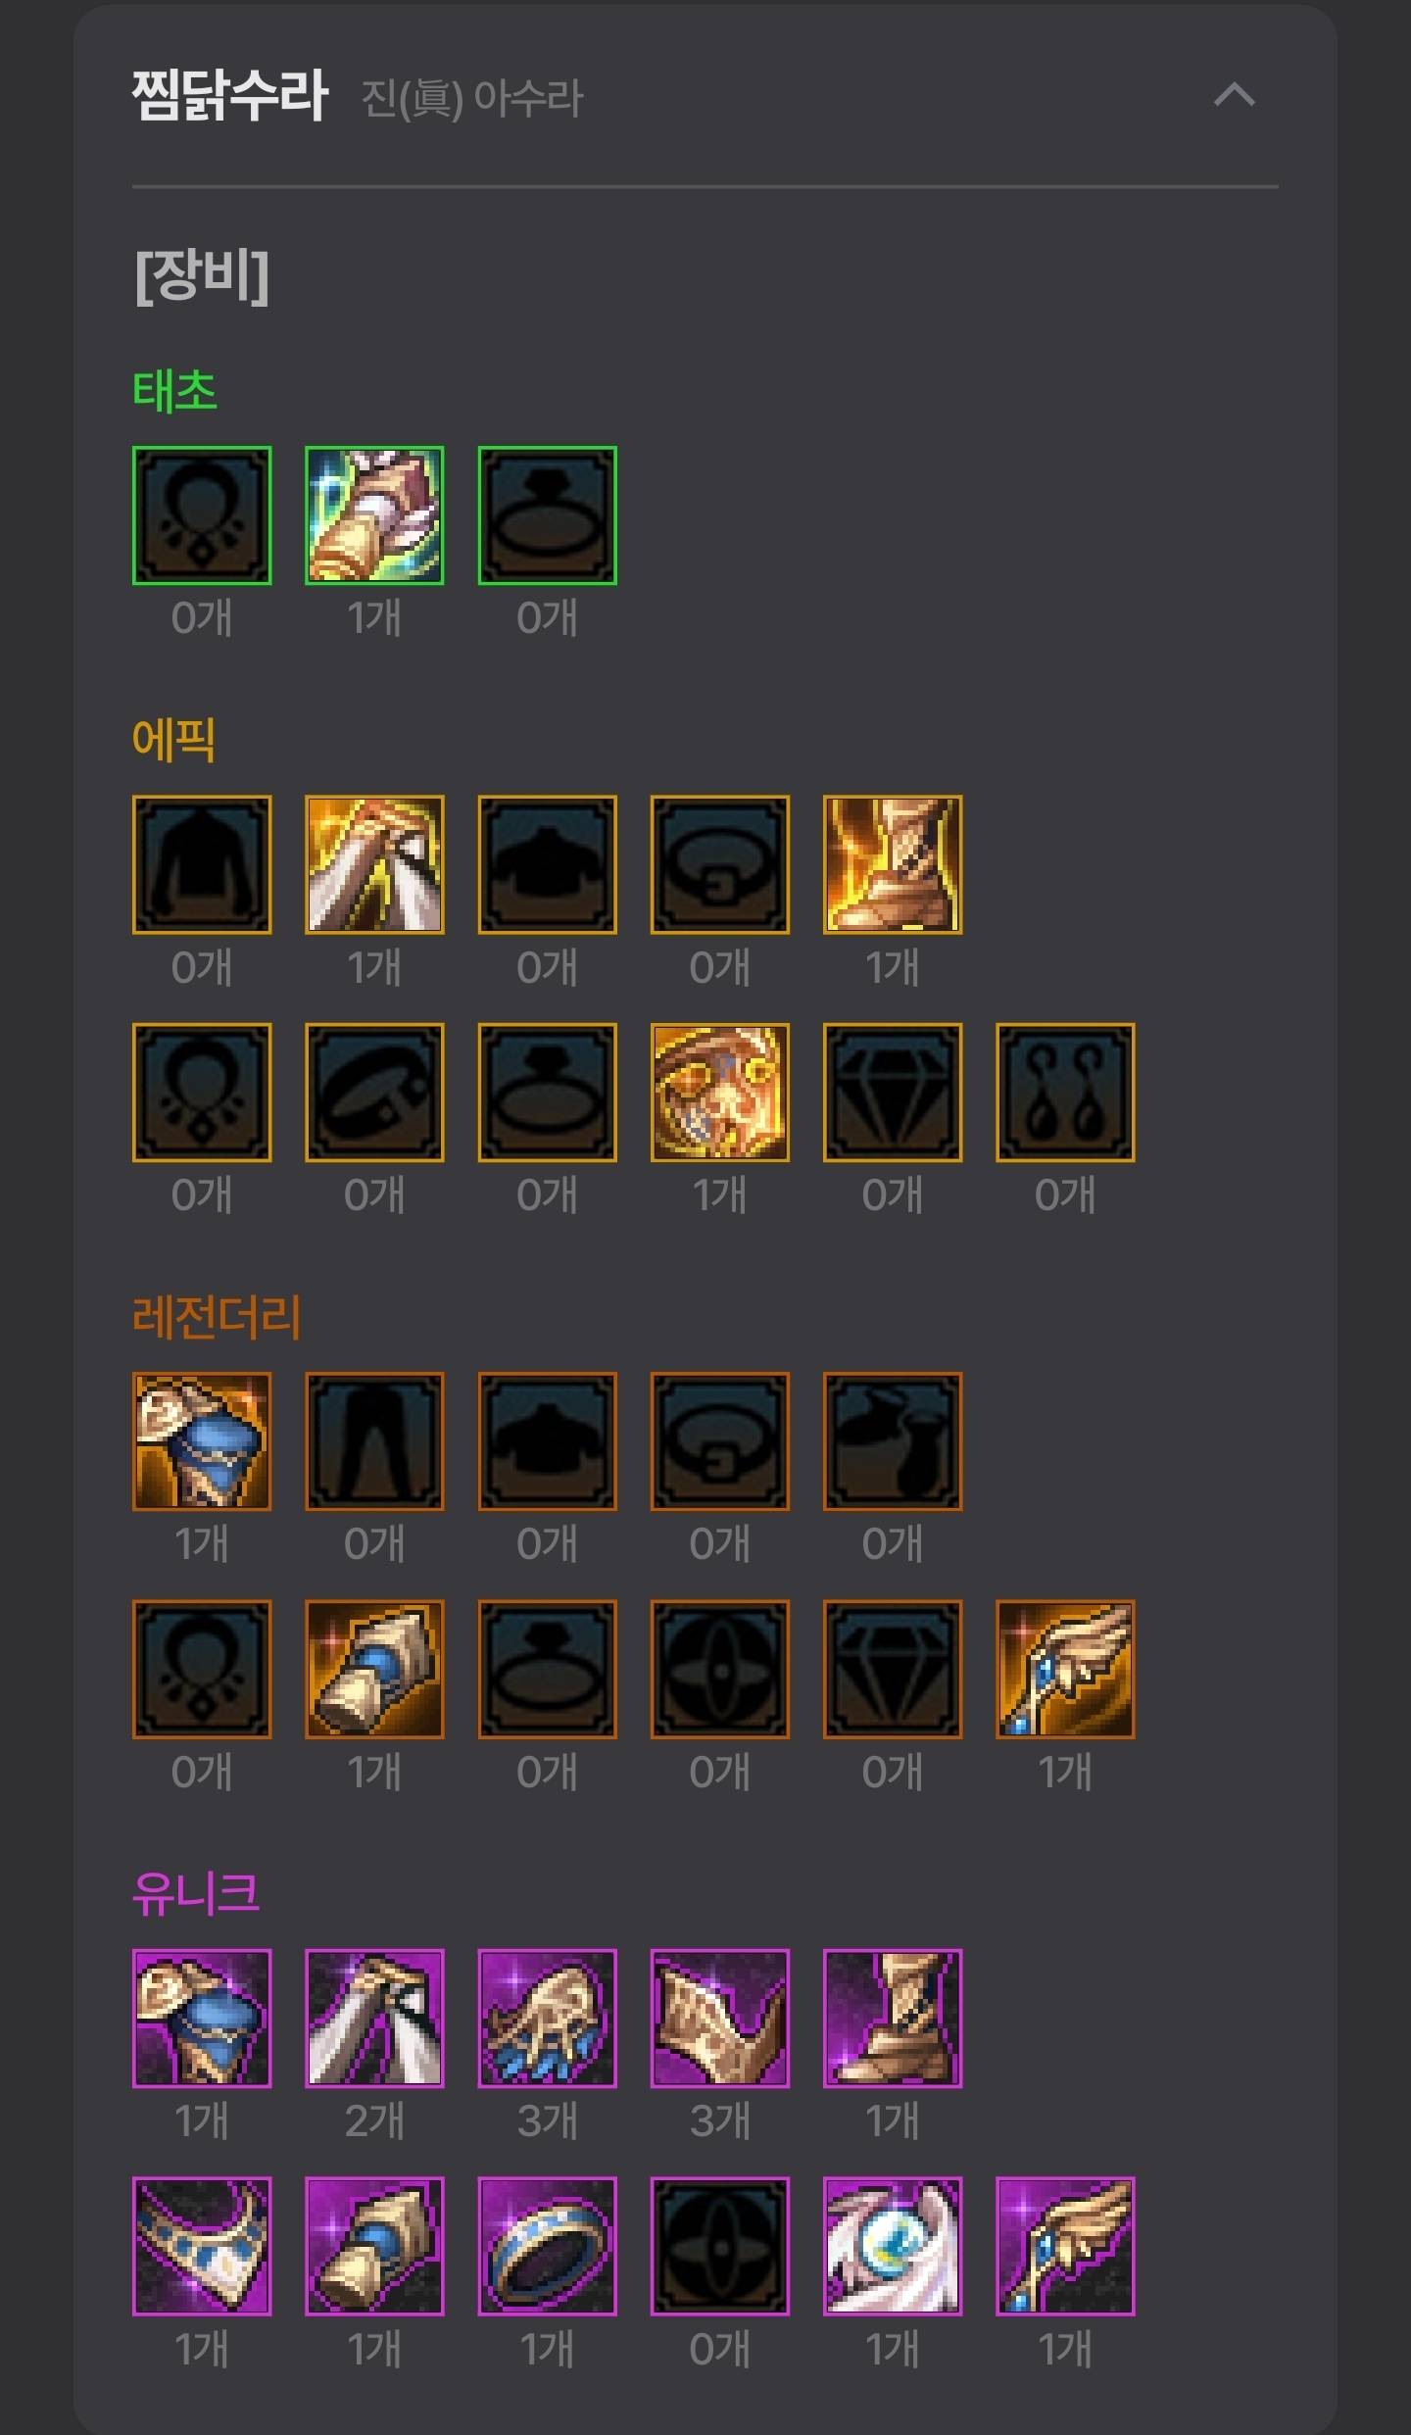Image resolution: width=1411 pixels, height=2435 pixels.
Task: Click the empty 에픽 magic stone diamond slot
Action: tap(893, 1093)
